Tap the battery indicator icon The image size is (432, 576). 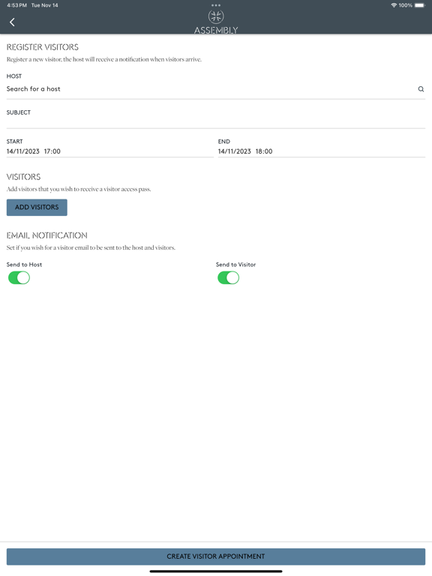(x=420, y=5)
